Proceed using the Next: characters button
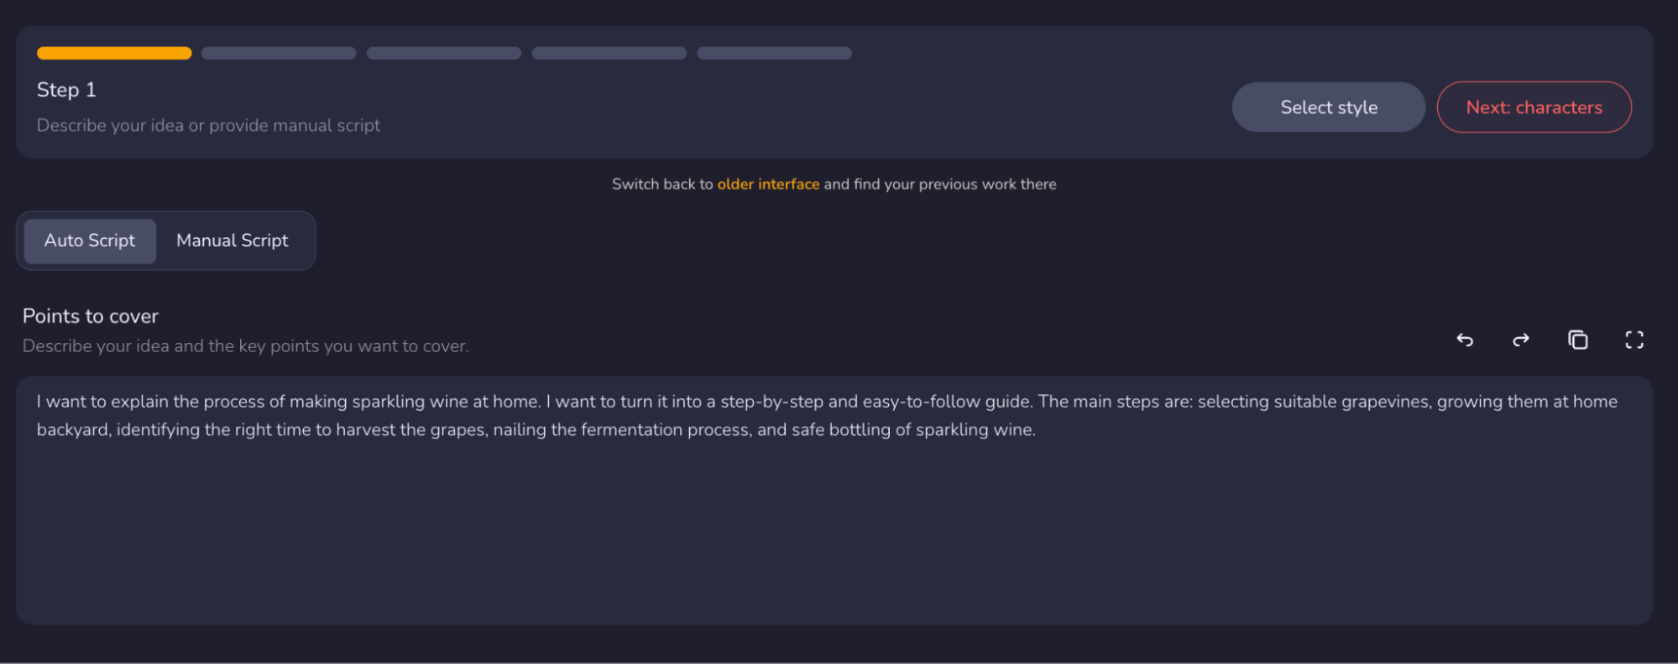 coord(1534,106)
